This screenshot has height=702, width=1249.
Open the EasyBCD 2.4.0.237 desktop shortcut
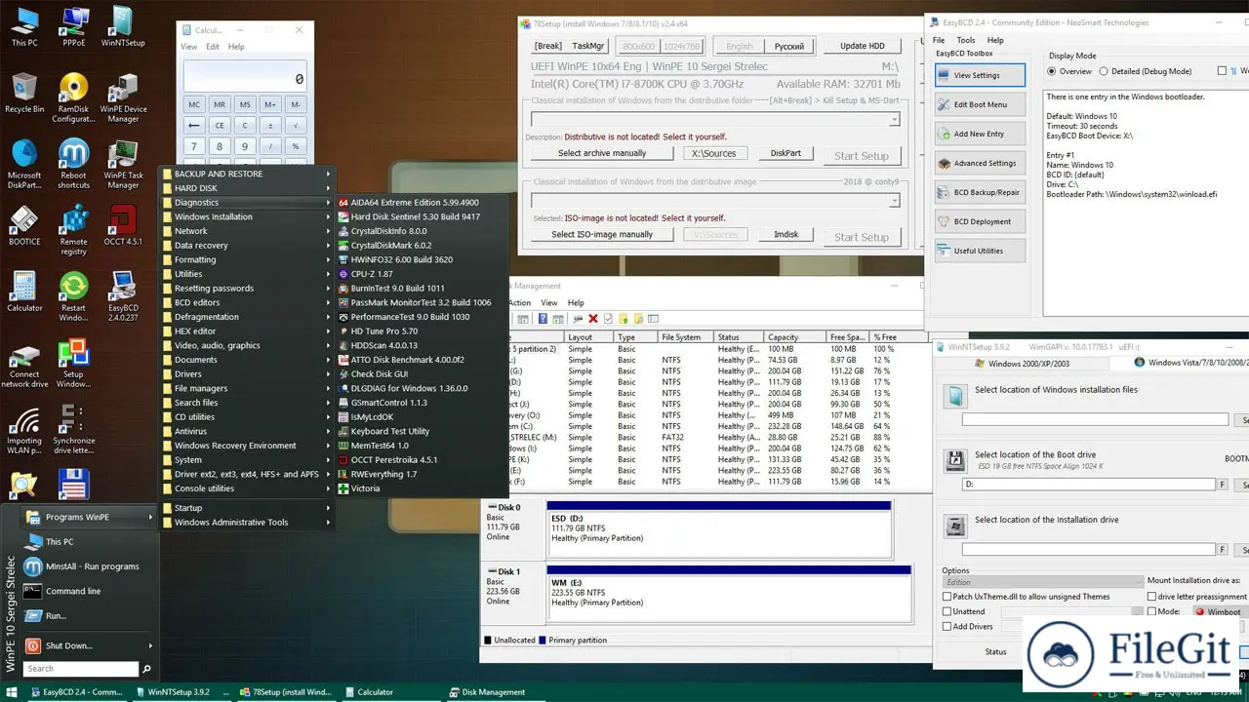coord(123,297)
